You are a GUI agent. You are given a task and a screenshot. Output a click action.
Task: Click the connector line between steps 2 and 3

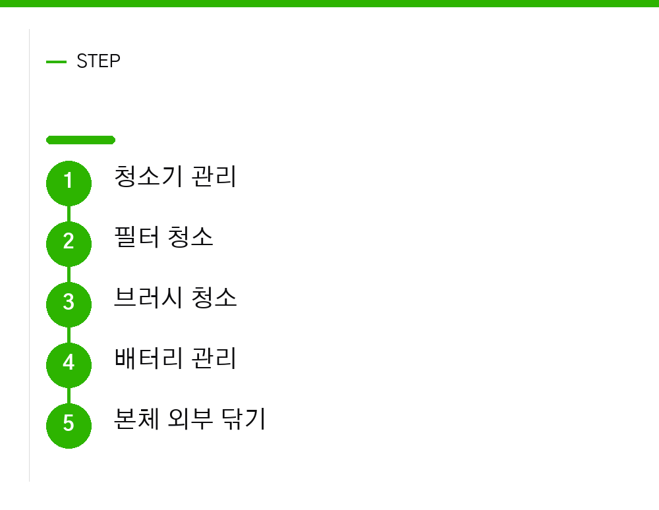point(69,274)
